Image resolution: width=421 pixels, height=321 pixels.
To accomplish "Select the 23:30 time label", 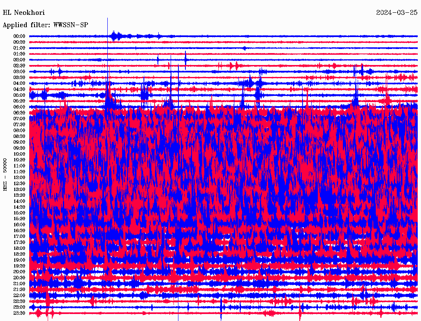I will (19, 313).
